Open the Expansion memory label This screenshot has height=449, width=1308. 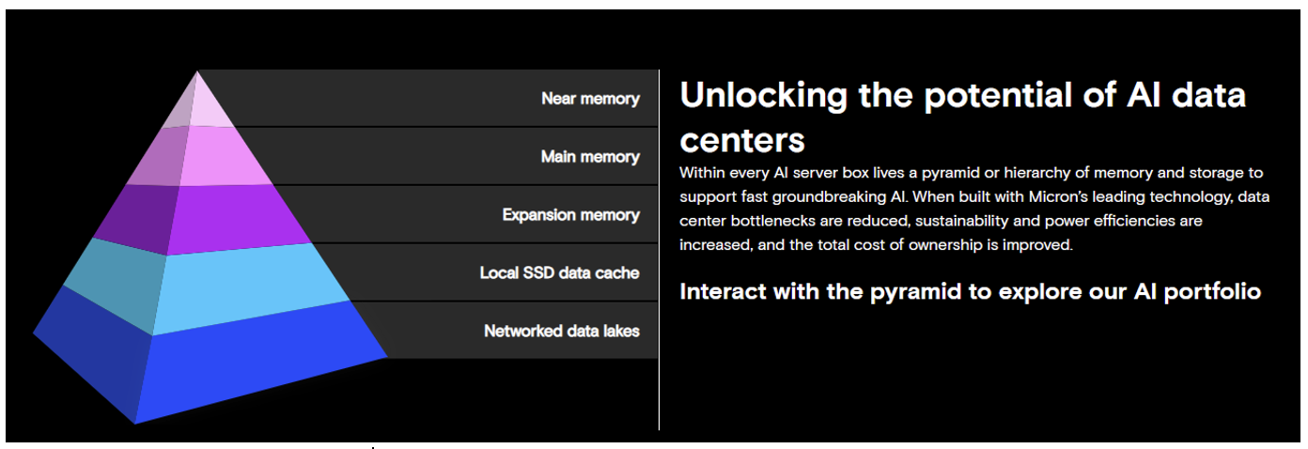tap(570, 215)
